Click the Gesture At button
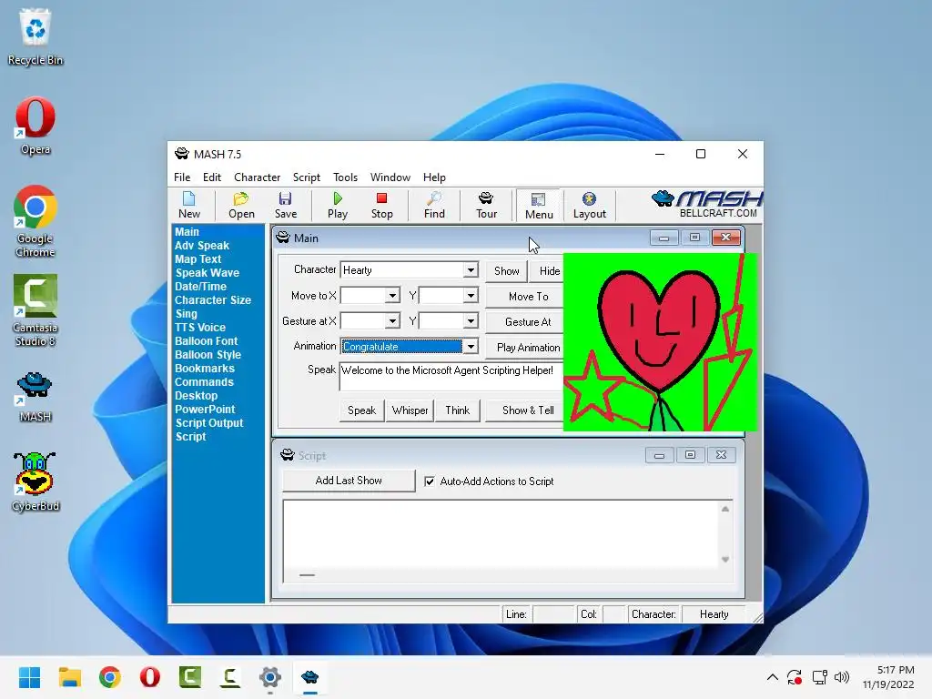The image size is (932, 699). point(524,322)
